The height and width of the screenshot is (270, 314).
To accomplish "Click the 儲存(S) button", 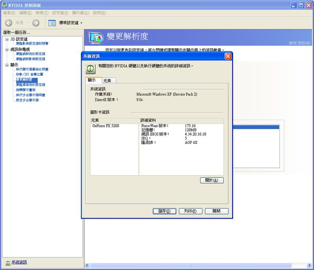I will (x=164, y=211).
